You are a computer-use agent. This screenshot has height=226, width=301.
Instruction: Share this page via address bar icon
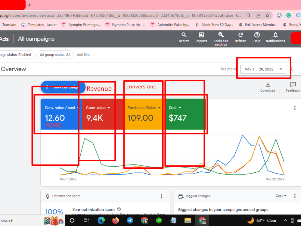(x=258, y=15)
